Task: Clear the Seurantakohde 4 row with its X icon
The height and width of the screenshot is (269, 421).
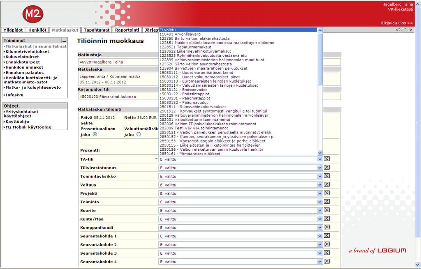Action: [x=327, y=262]
